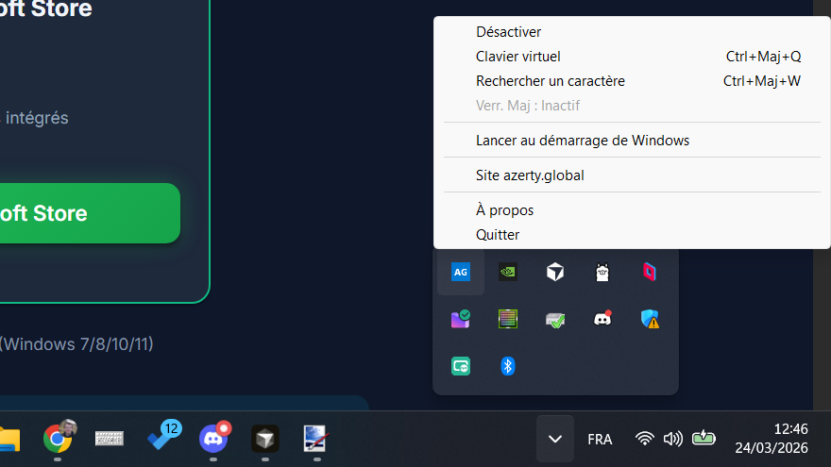Click the FRA language indicator
The height and width of the screenshot is (467, 831).
click(x=600, y=440)
